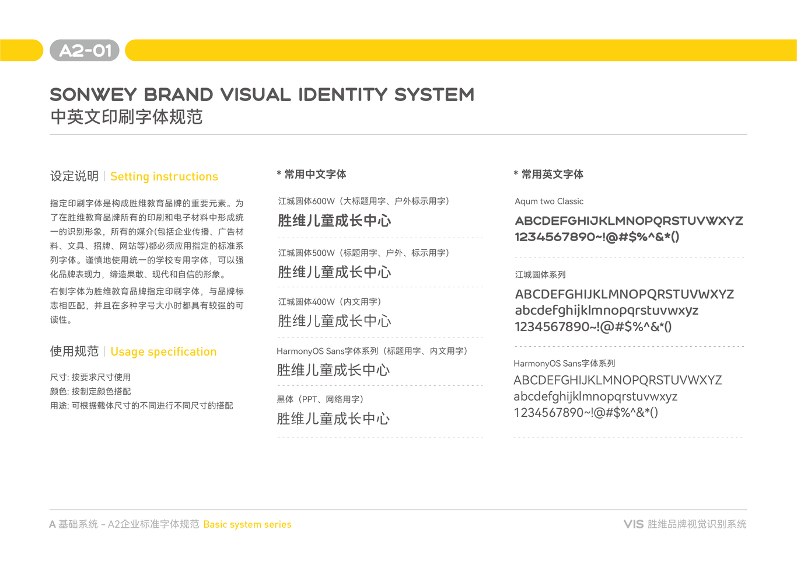This screenshot has width=797, height=564.
Task: Select the 中英文印刷字体规范 subtitle
Action: (x=127, y=117)
